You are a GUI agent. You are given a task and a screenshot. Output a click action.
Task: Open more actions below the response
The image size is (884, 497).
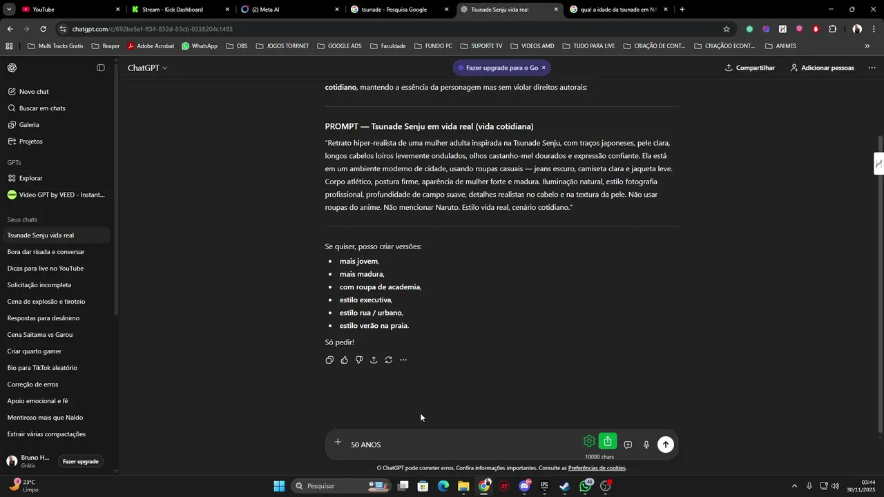click(403, 360)
